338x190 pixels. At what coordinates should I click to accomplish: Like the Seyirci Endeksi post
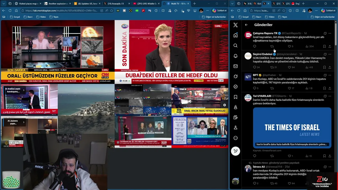click(x=289, y=67)
